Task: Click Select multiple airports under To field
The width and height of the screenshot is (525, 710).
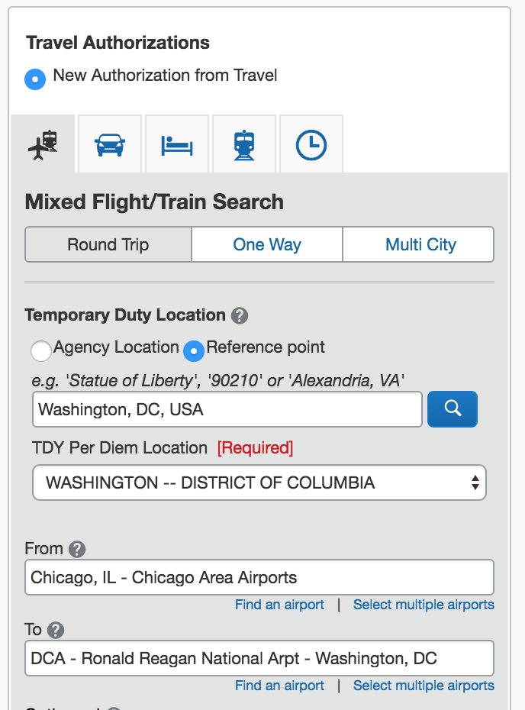Action: point(424,686)
